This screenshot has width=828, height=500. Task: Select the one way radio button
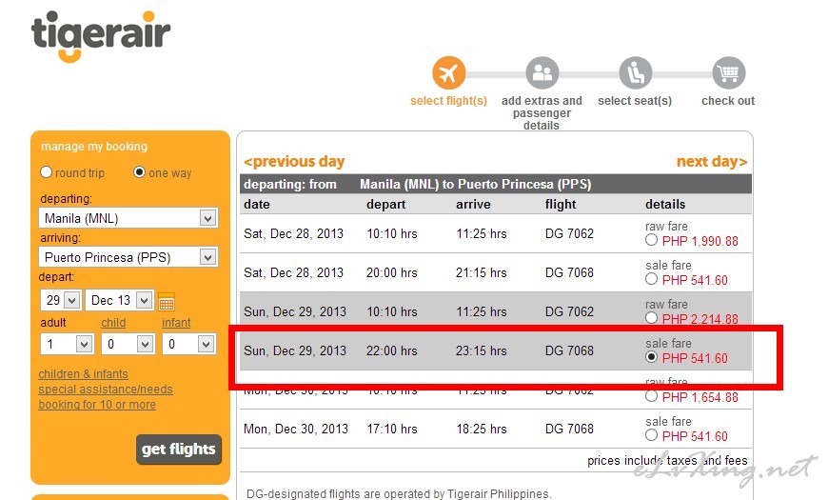pyautogui.click(x=140, y=173)
